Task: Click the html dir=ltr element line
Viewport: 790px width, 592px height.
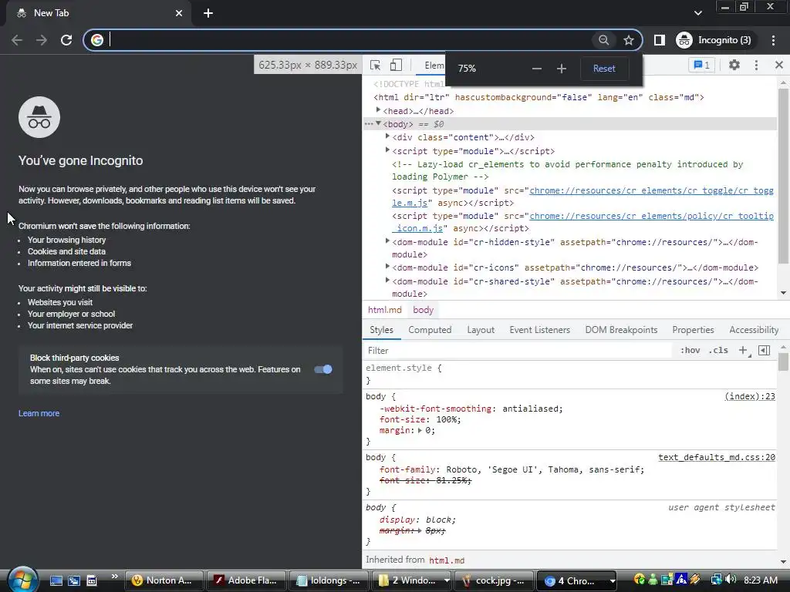Action: click(538, 97)
